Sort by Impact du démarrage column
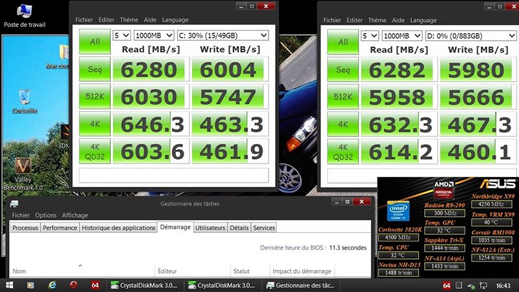The width and height of the screenshot is (519, 292). tap(302, 271)
